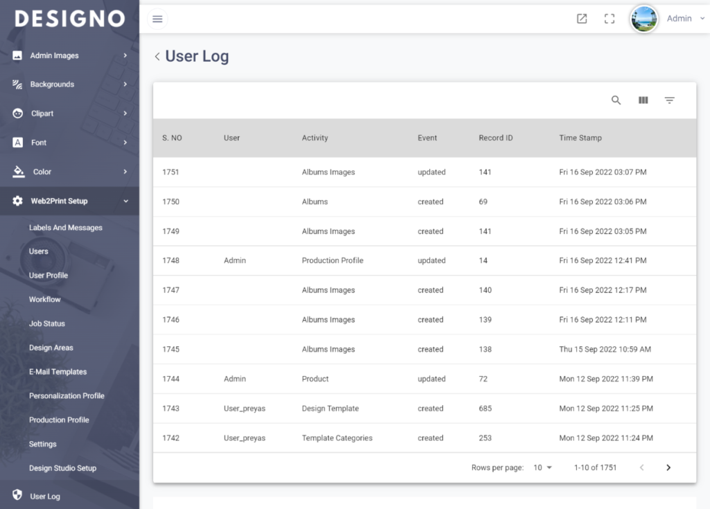Sort by the Activity column header
This screenshot has height=509, width=710.
pos(315,138)
